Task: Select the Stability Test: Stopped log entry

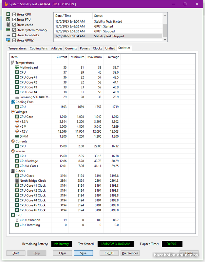Action: click(109, 36)
